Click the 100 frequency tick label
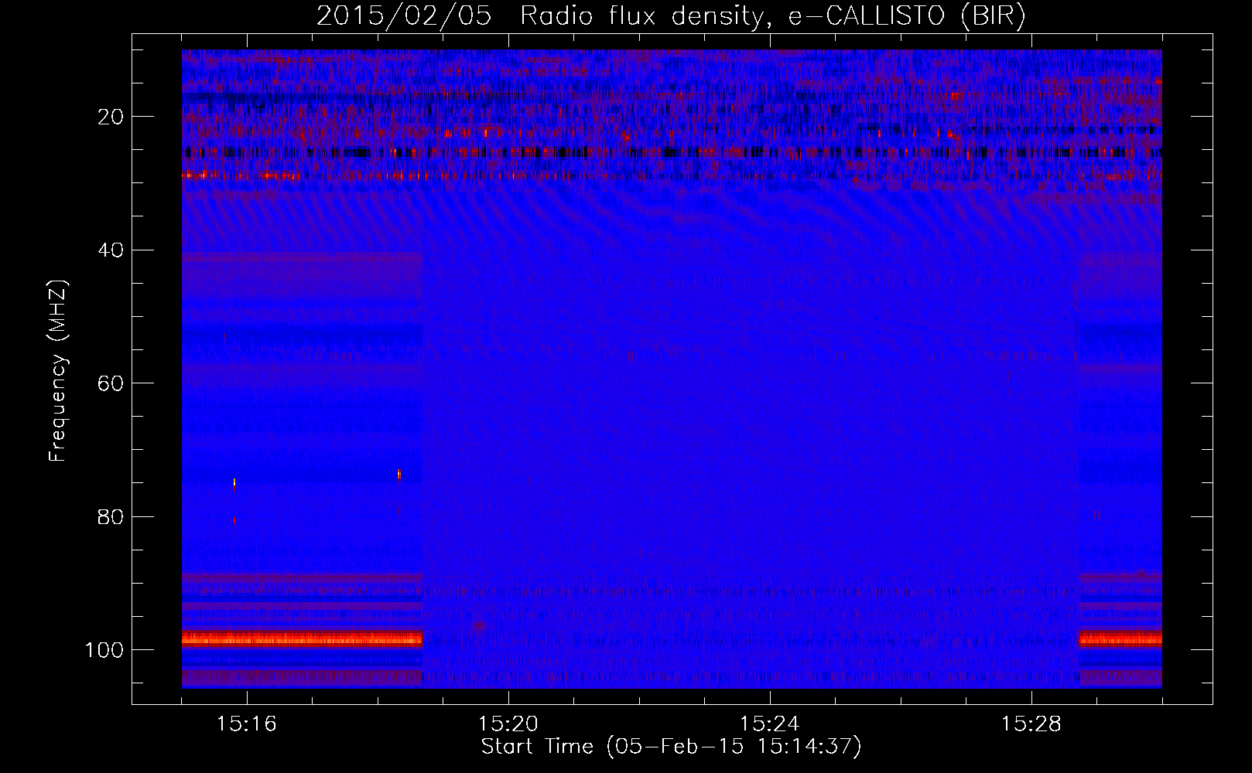Viewport: 1252px width, 773px height. (x=104, y=650)
